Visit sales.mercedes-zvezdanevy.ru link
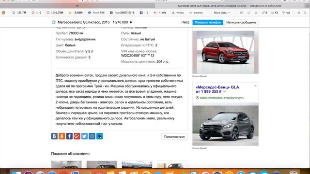This screenshot has height=174, width=310. 222,98
